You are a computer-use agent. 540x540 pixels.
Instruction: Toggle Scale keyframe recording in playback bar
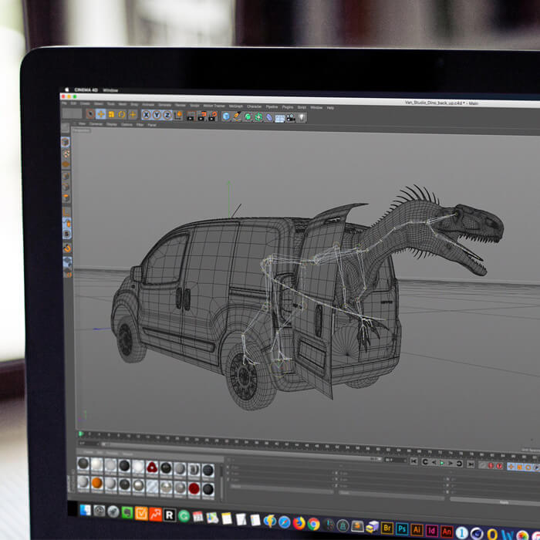click(520, 467)
